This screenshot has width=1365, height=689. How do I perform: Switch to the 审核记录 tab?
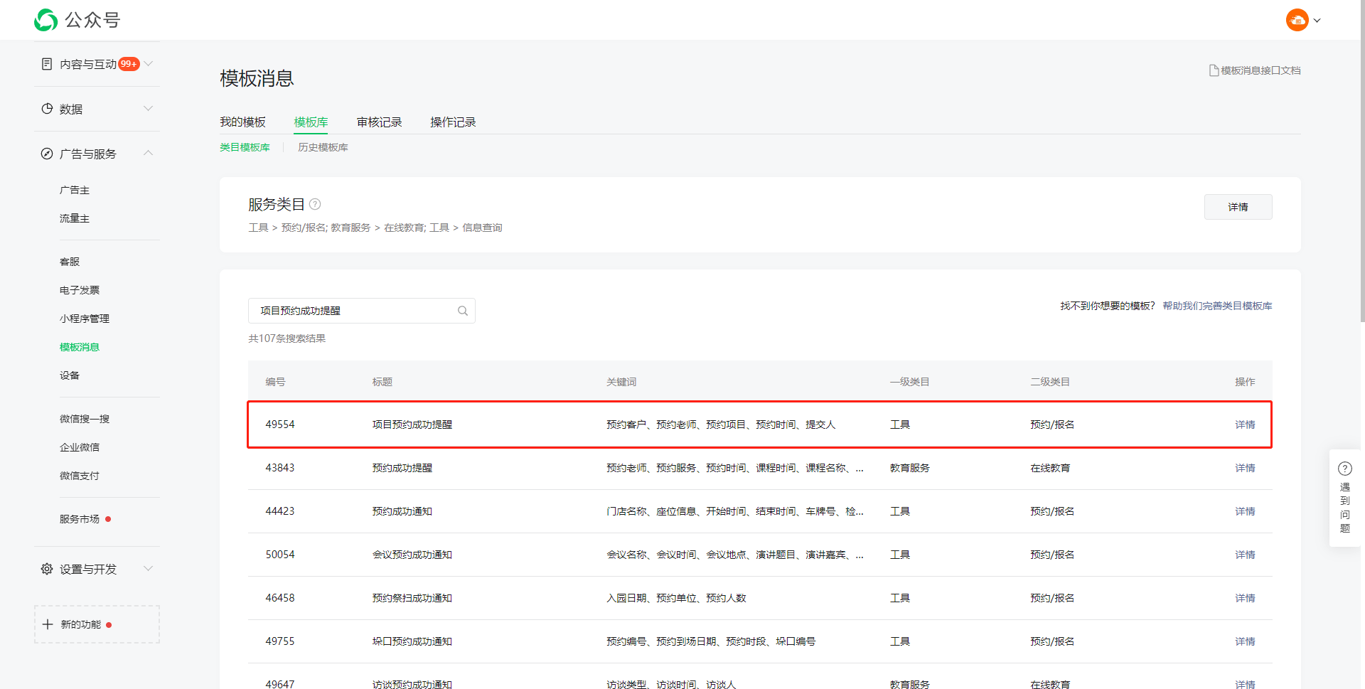(379, 122)
